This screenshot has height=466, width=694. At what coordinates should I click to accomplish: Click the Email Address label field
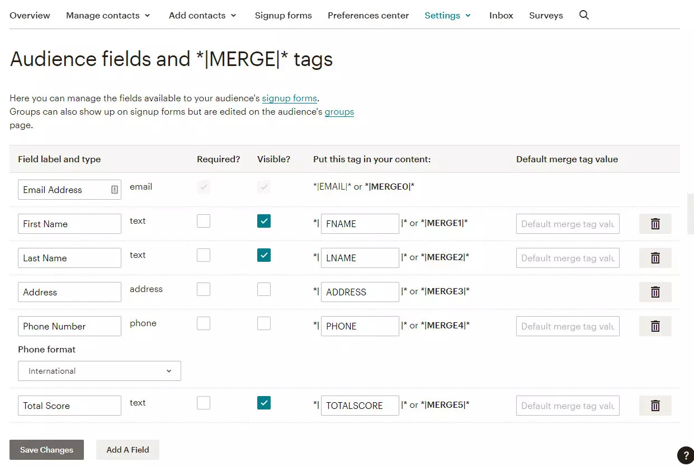point(69,190)
